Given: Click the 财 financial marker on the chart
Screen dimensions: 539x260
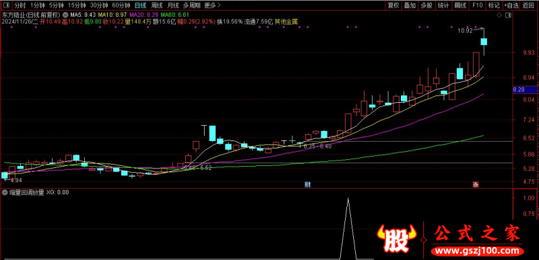Looking at the screenshot, I should point(308,184).
